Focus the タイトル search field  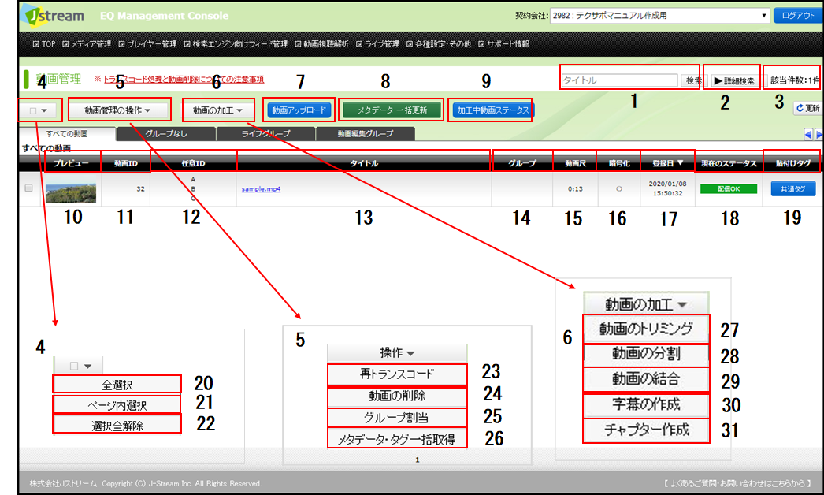coord(619,80)
